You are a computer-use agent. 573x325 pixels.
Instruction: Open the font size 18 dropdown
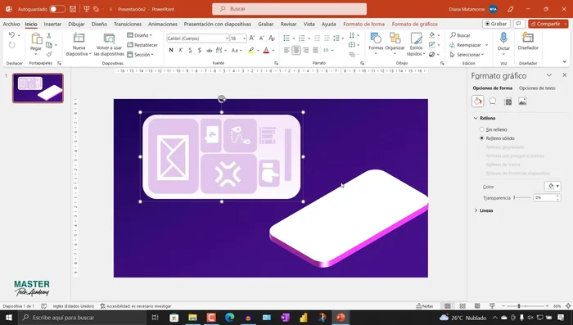pos(244,38)
